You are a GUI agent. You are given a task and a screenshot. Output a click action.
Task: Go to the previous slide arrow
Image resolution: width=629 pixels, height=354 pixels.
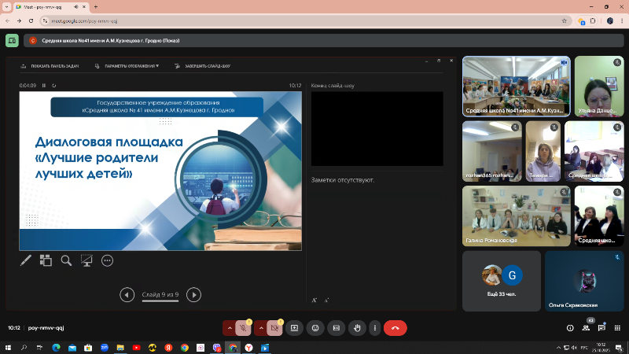click(127, 295)
